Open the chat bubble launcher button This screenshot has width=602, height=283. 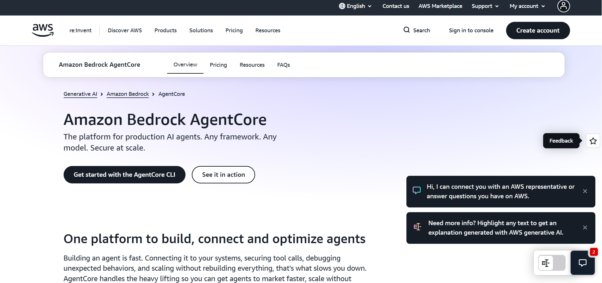[583, 263]
